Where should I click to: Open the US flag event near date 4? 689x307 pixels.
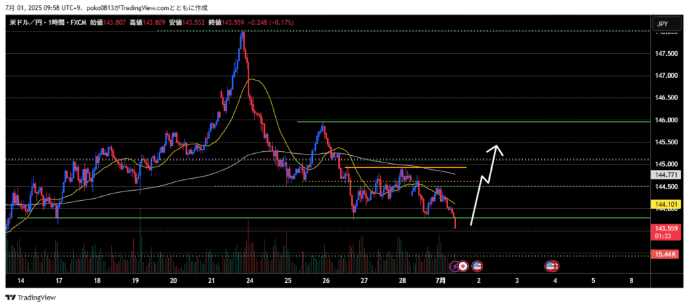pyautogui.click(x=551, y=266)
